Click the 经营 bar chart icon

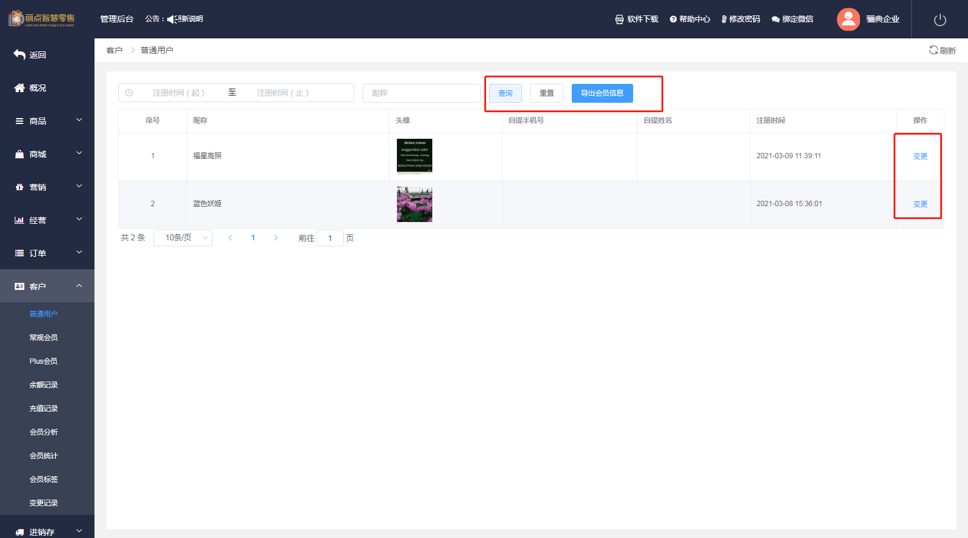tap(19, 220)
